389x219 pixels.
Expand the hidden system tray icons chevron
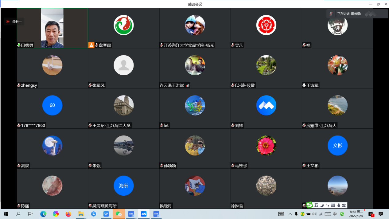point(290,214)
